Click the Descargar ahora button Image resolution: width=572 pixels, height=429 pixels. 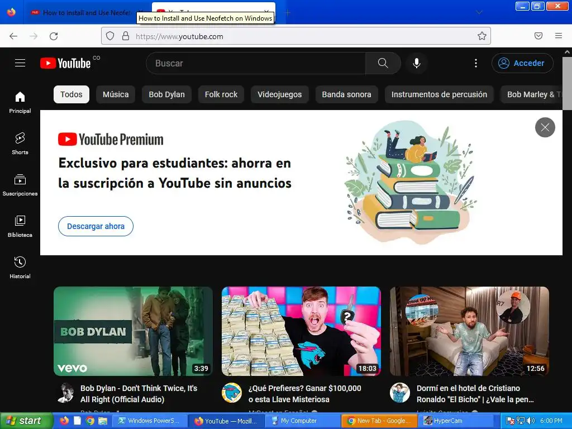96,226
